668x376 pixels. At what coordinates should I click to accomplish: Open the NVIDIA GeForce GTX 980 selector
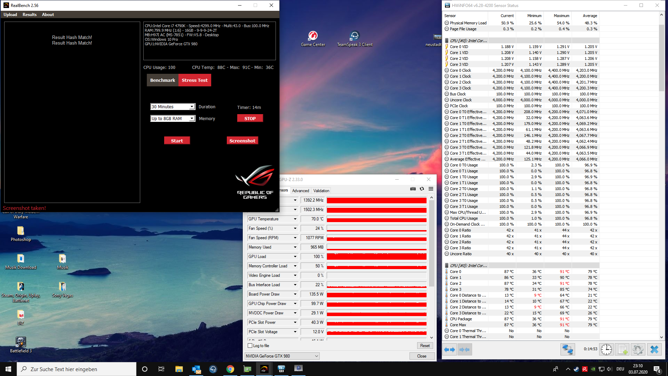[x=282, y=356]
